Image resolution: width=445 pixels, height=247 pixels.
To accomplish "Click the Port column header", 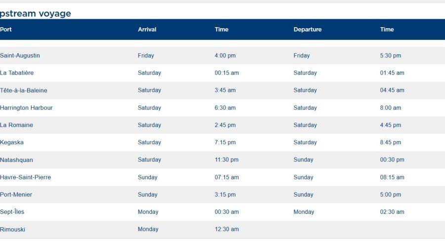I will coord(6,30).
